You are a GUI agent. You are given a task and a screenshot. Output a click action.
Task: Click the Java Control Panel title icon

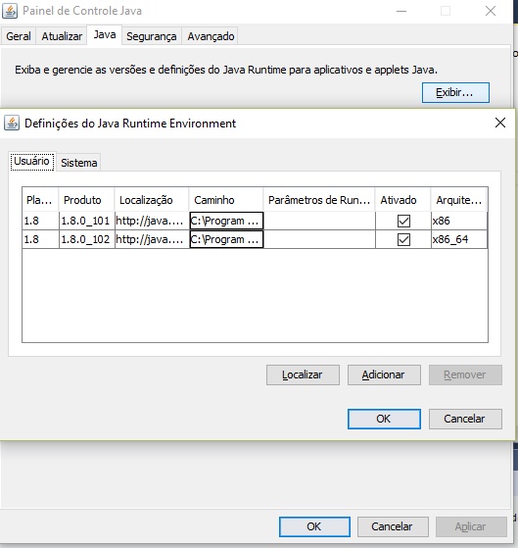[x=10, y=11]
